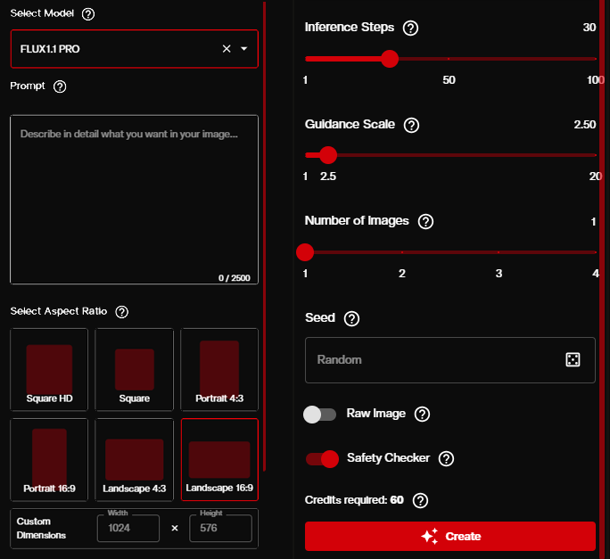Show help for Credits required
The width and height of the screenshot is (610, 559).
click(x=420, y=501)
